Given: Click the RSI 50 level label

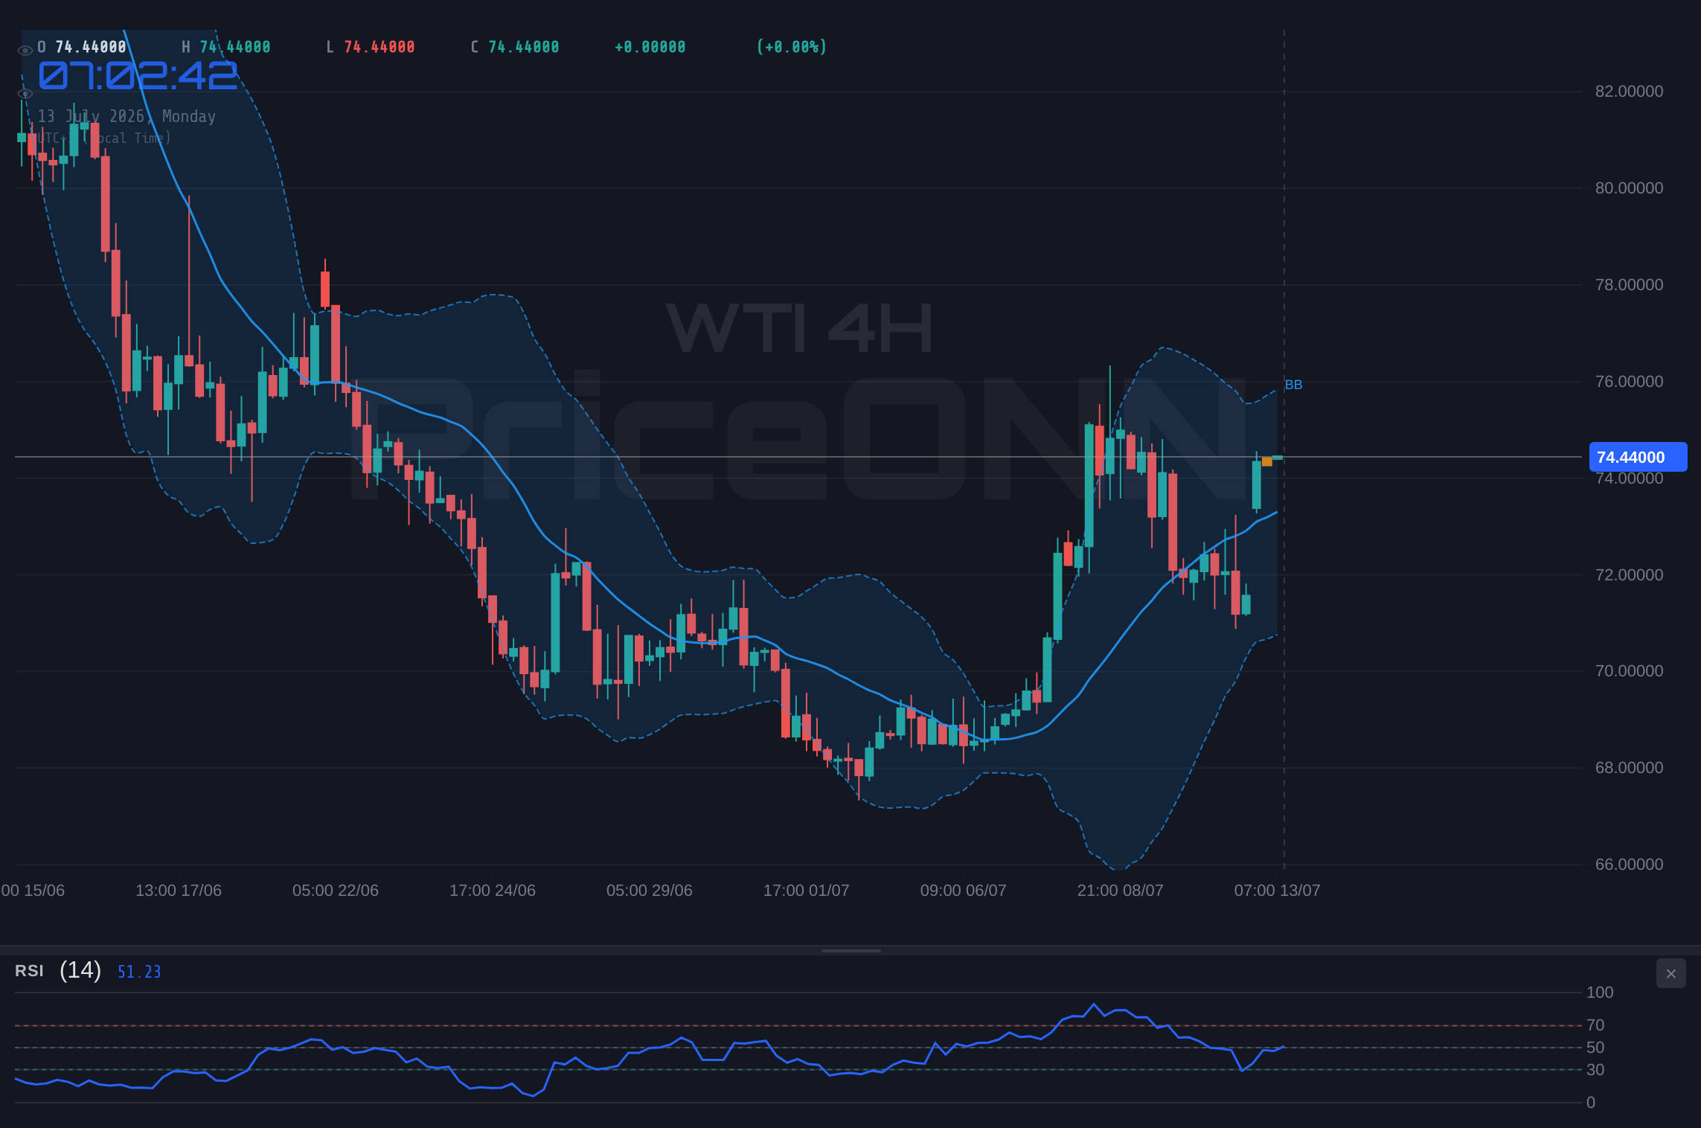Looking at the screenshot, I should pyautogui.click(x=1595, y=1048).
